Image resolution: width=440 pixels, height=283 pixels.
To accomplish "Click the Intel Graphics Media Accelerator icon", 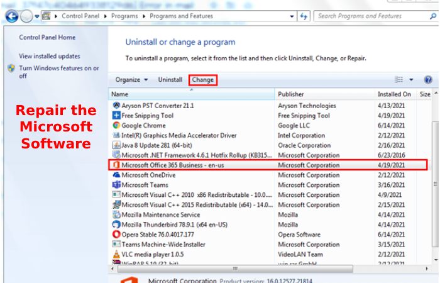I will (x=116, y=135).
